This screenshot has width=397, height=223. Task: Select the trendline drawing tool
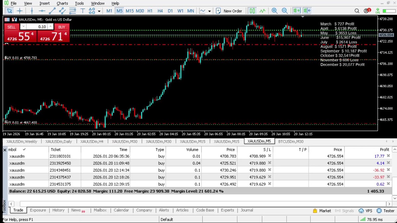tap(52, 11)
